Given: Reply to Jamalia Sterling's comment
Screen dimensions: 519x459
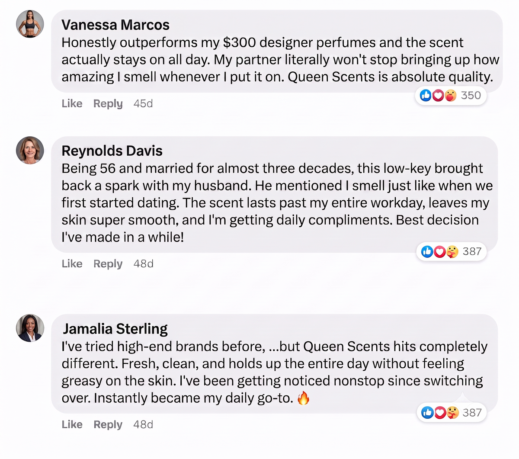Looking at the screenshot, I should click(108, 425).
